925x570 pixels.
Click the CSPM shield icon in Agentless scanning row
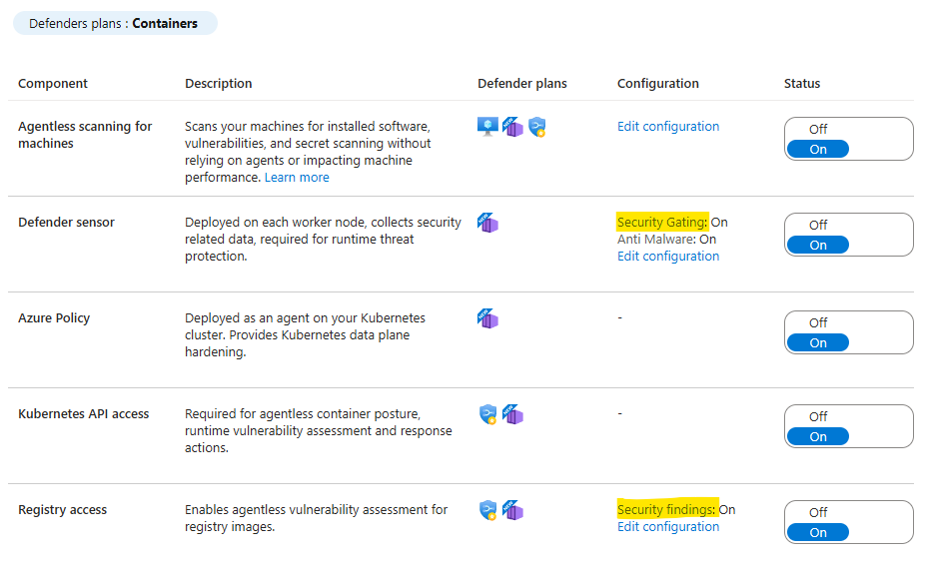pyautogui.click(x=536, y=127)
